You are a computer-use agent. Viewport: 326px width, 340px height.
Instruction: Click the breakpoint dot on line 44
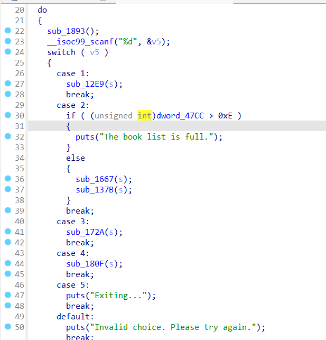coord(8,263)
